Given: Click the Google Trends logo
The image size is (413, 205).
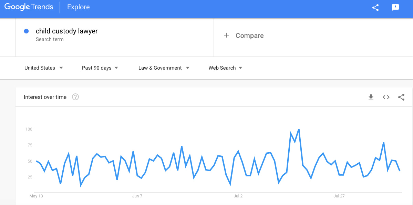Looking at the screenshot, I should (29, 7).
